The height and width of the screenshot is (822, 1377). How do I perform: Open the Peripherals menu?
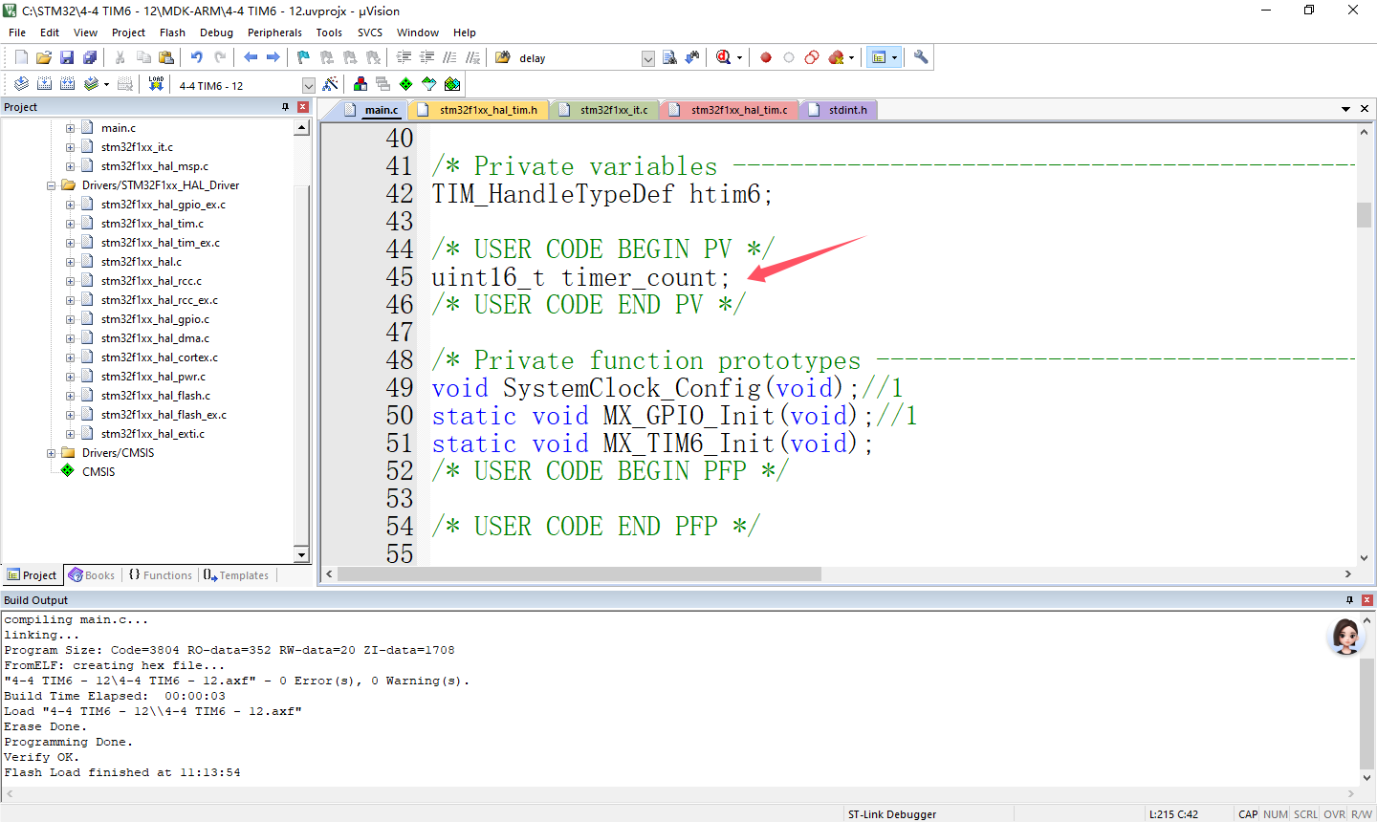pyautogui.click(x=274, y=32)
